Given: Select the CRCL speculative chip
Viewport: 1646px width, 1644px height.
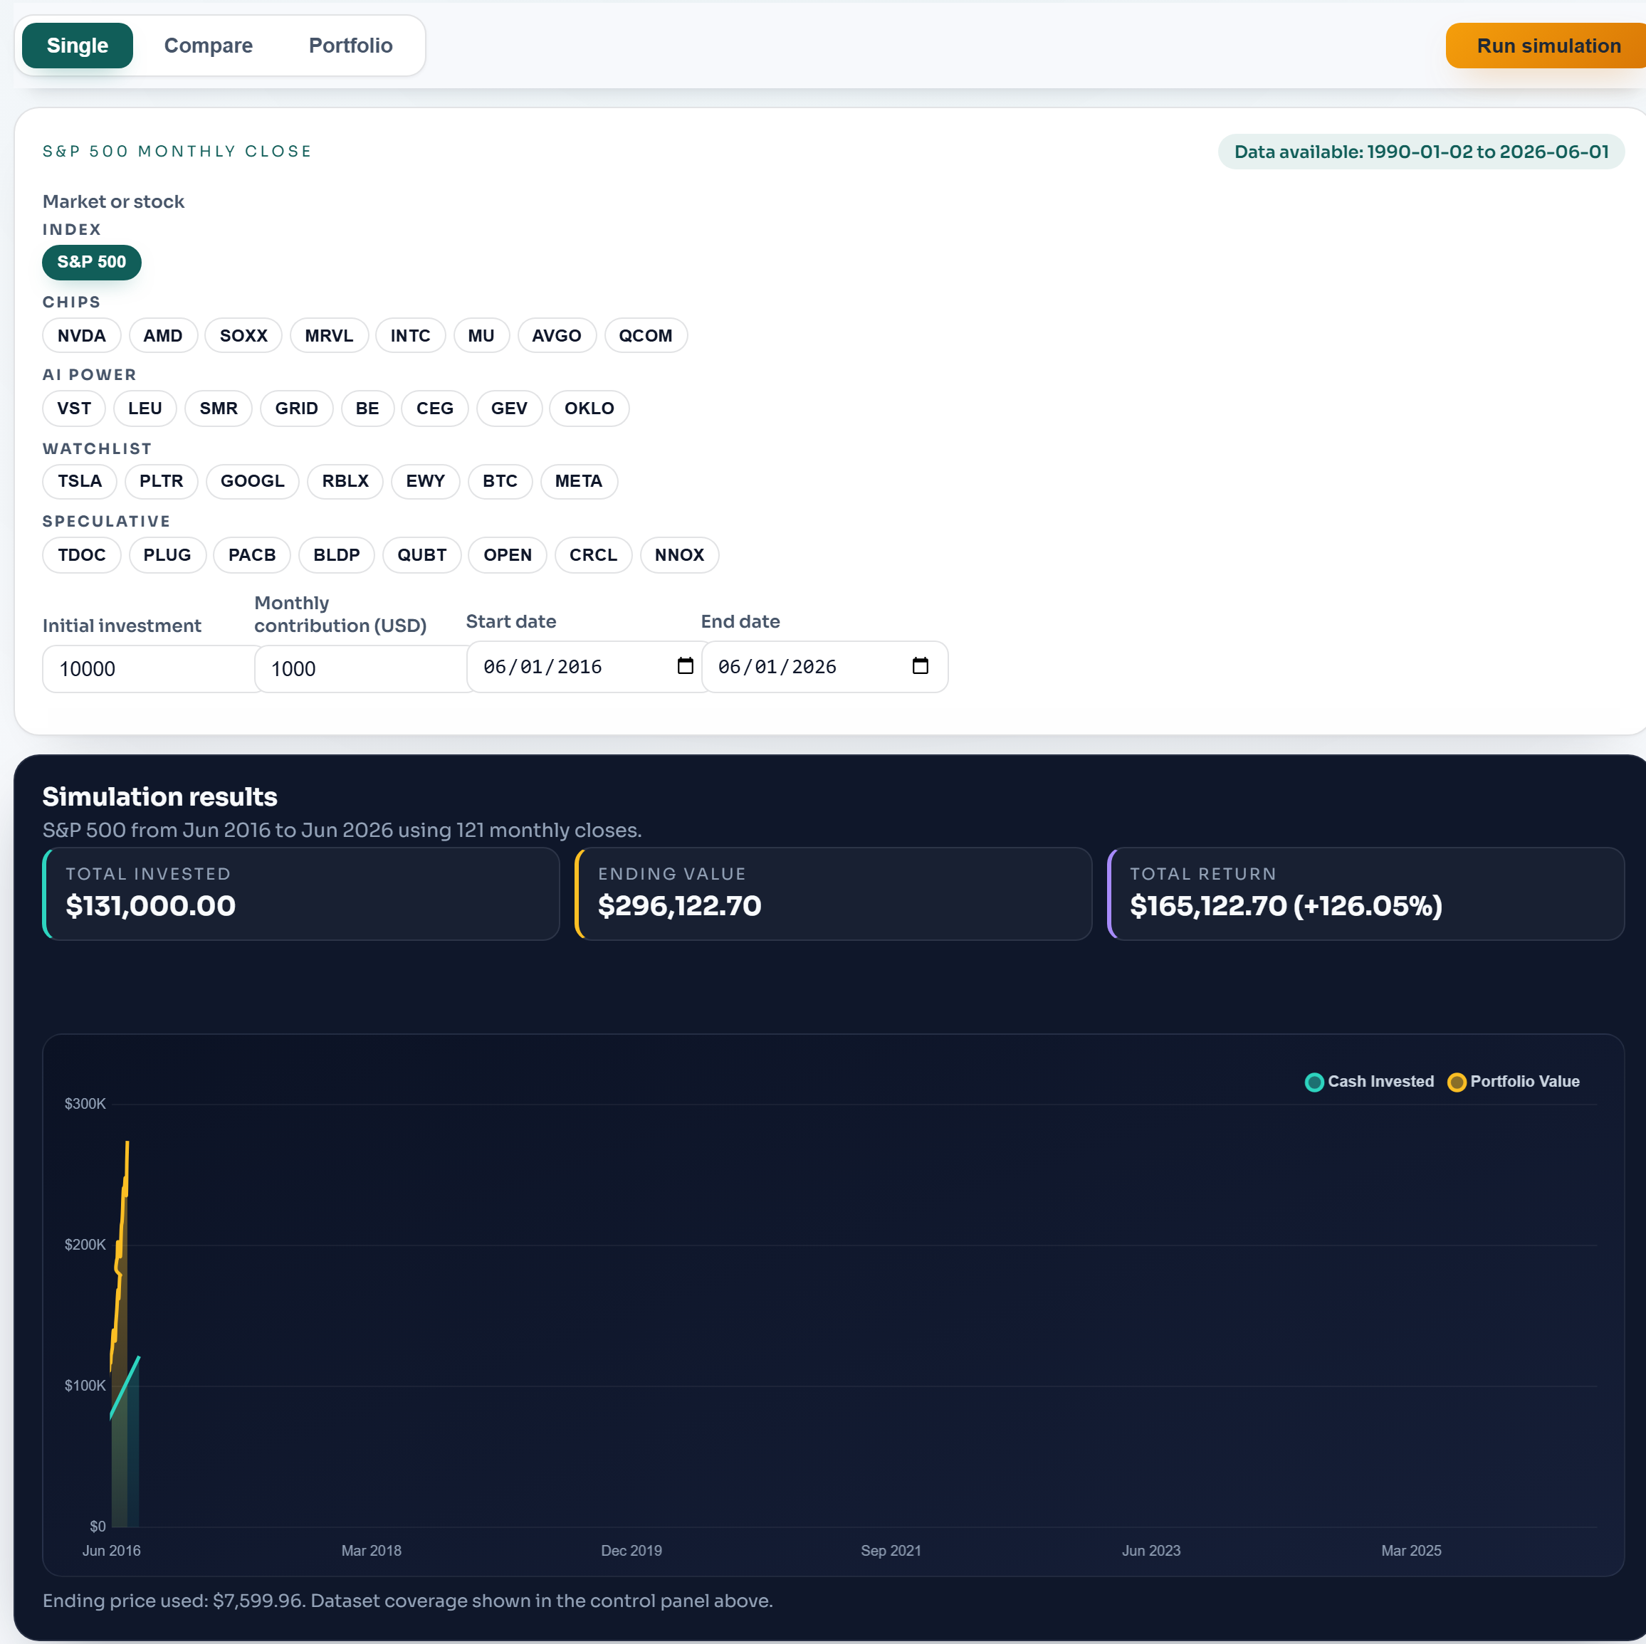Looking at the screenshot, I should [593, 555].
